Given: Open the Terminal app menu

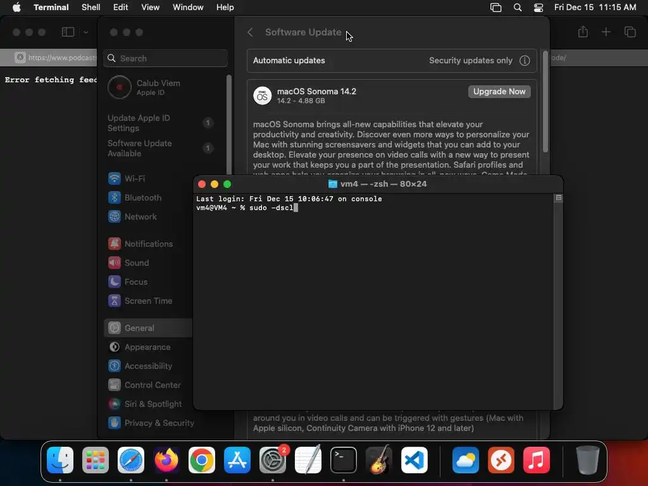Looking at the screenshot, I should tap(51, 8).
